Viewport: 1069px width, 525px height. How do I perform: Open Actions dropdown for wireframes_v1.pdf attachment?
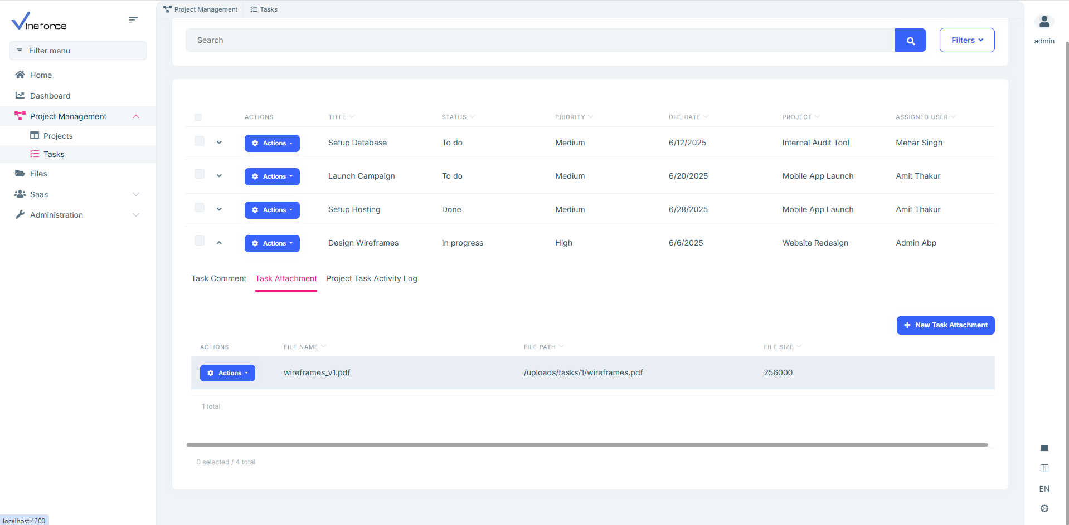(x=227, y=373)
